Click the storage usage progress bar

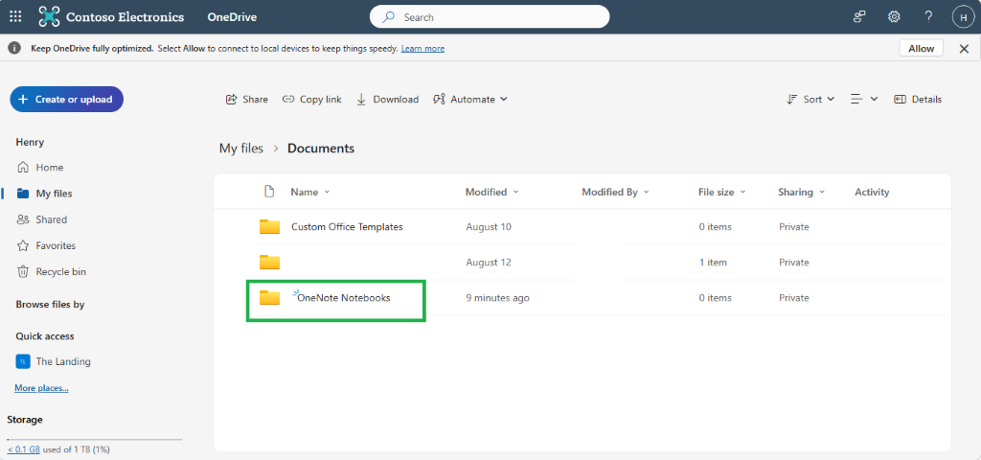94,439
